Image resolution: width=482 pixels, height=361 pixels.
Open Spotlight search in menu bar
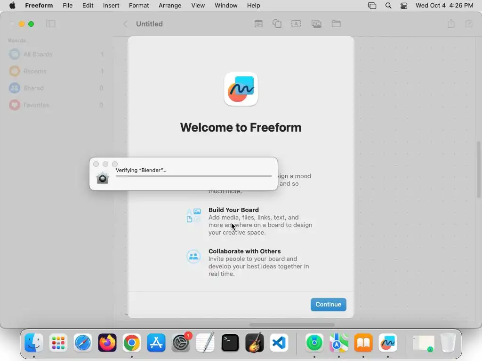[x=388, y=6]
